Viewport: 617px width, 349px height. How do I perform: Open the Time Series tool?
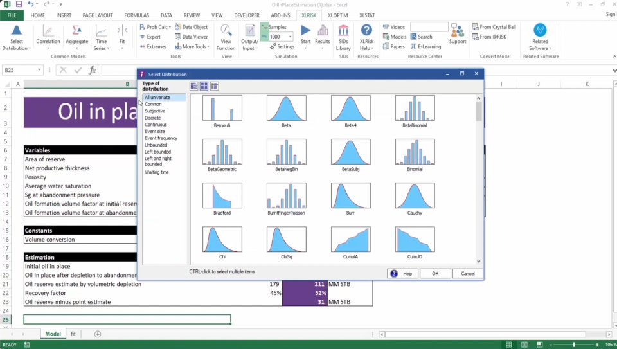(101, 37)
